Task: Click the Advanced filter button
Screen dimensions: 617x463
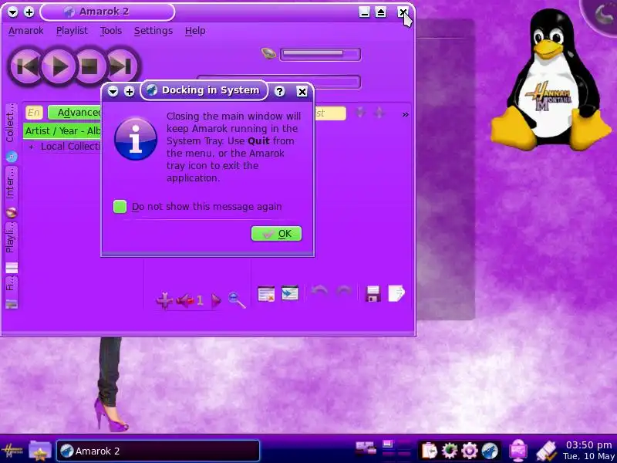Action: pyautogui.click(x=75, y=113)
